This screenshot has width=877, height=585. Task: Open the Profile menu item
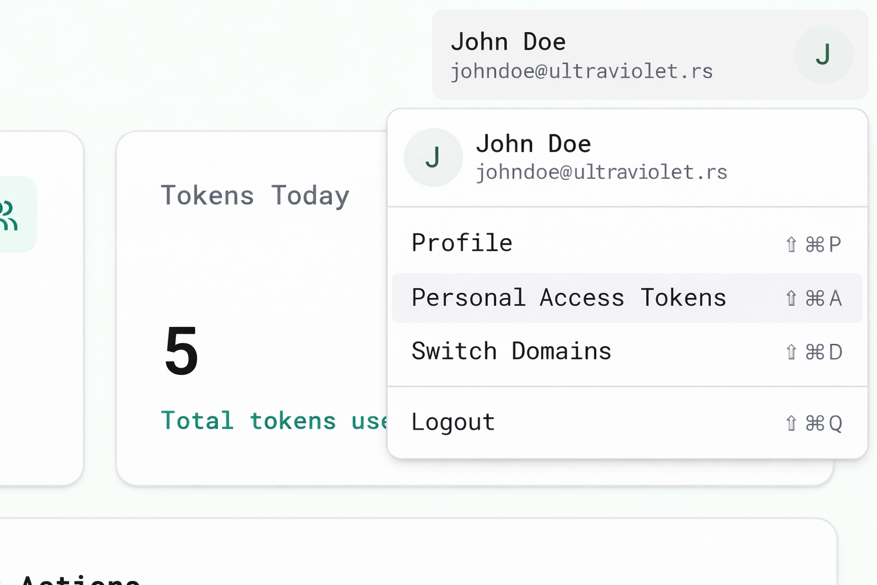pyautogui.click(x=627, y=244)
